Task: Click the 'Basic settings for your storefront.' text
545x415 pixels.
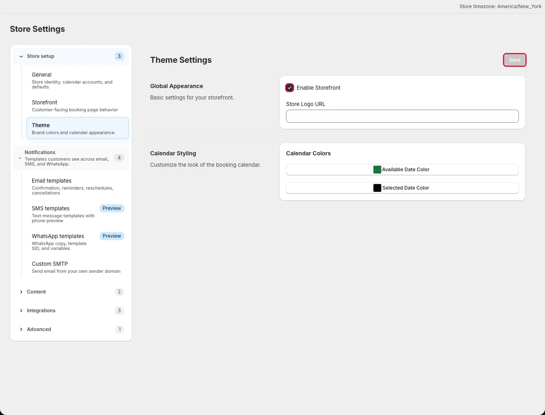Action: [x=192, y=97]
